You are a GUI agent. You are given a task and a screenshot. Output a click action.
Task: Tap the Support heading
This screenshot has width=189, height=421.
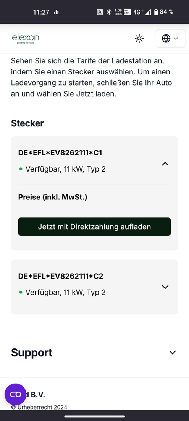click(32, 353)
